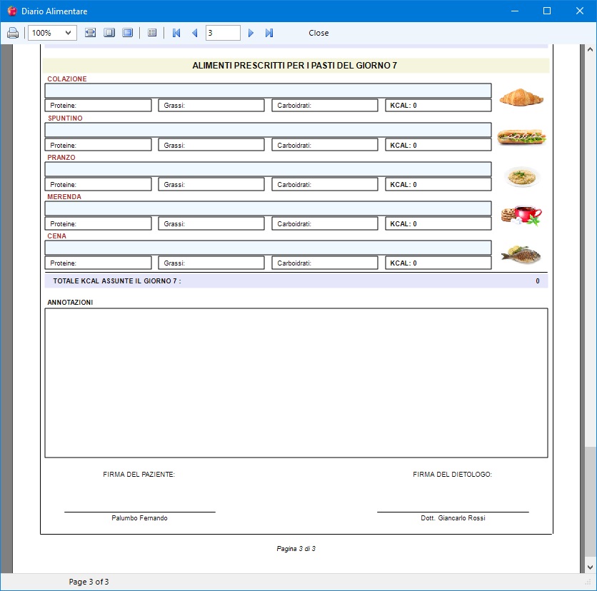Click the FIRMA DEL DIETOLOGO label
This screenshot has width=597, height=591.
pyautogui.click(x=452, y=475)
